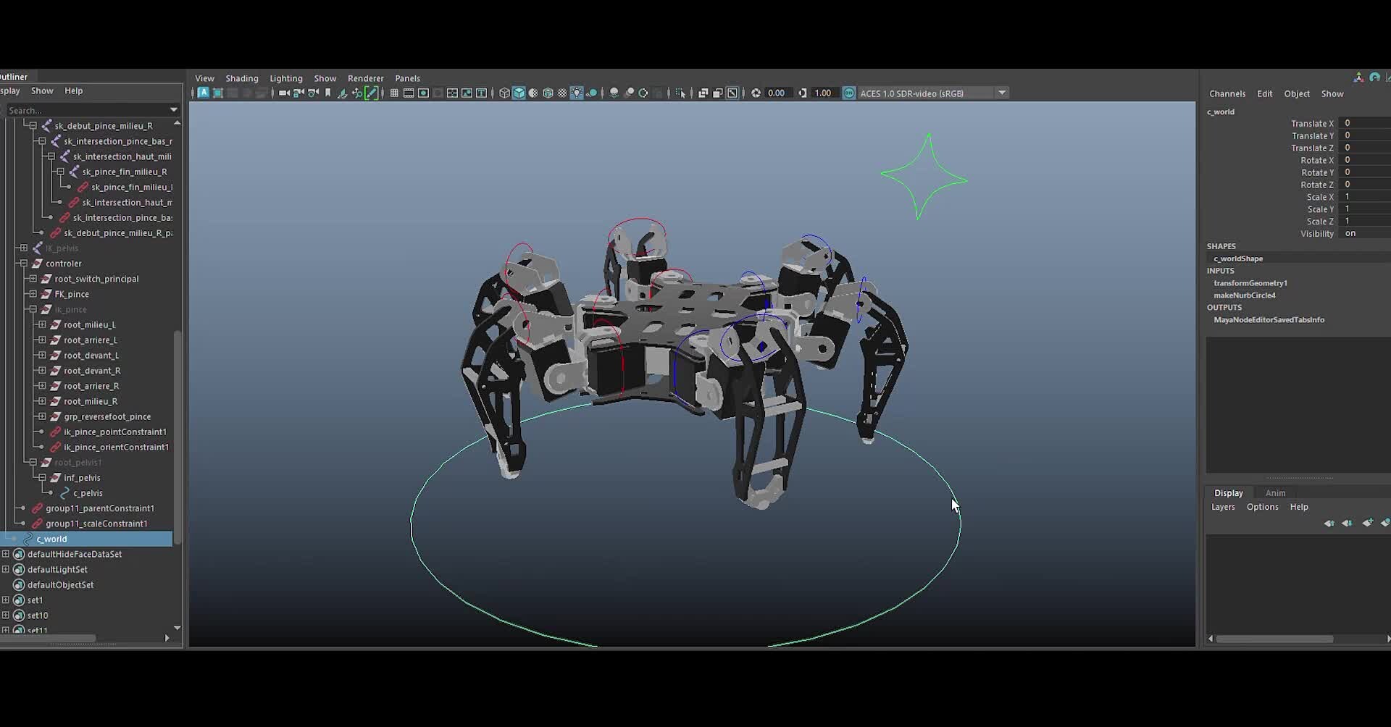Click the lighting bulb icon
Screen dimensions: 1391x727
click(x=577, y=93)
